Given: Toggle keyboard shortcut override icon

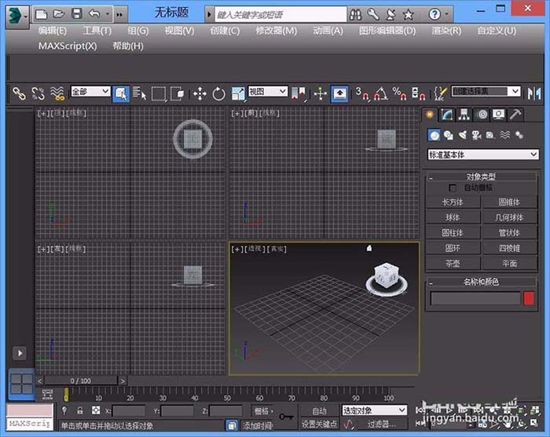Looking at the screenshot, I should coord(339,94).
